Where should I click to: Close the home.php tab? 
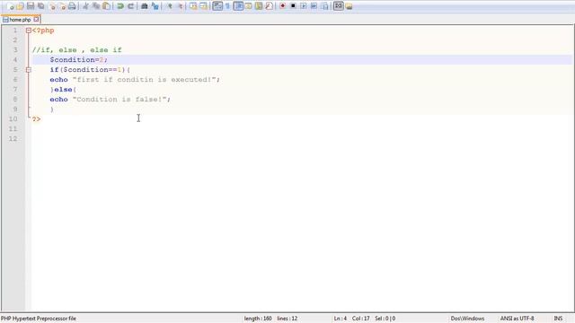36,19
